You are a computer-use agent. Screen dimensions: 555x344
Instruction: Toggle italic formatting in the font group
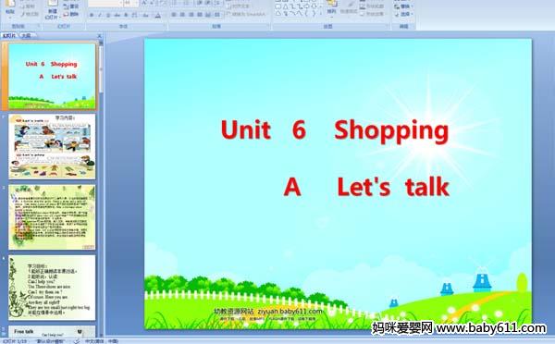coord(100,15)
